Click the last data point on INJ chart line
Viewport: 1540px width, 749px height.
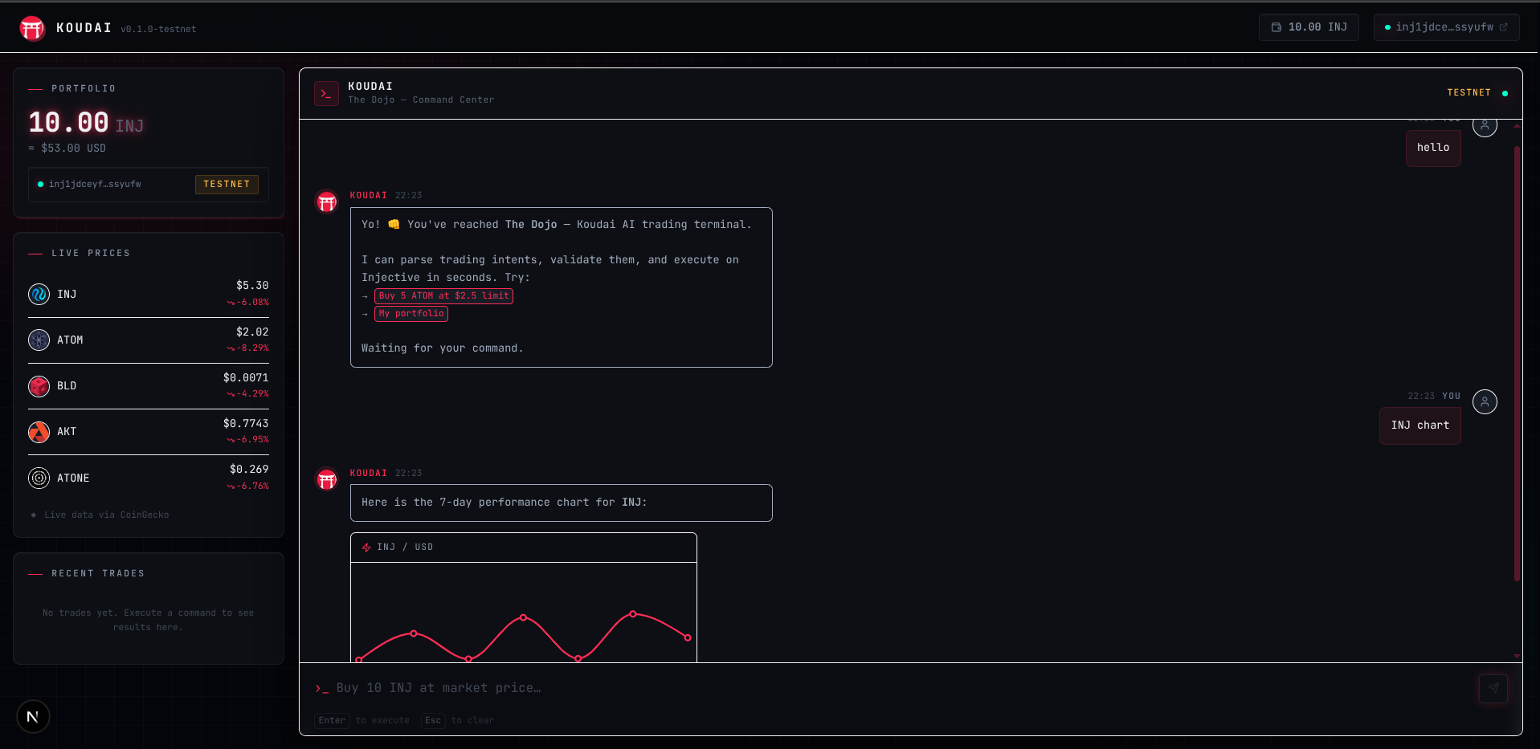point(688,638)
